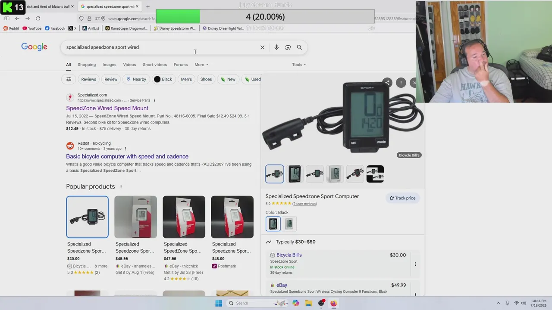Search by image using the Google Lens icon
Screen dimensions: 552x310
(288, 47)
